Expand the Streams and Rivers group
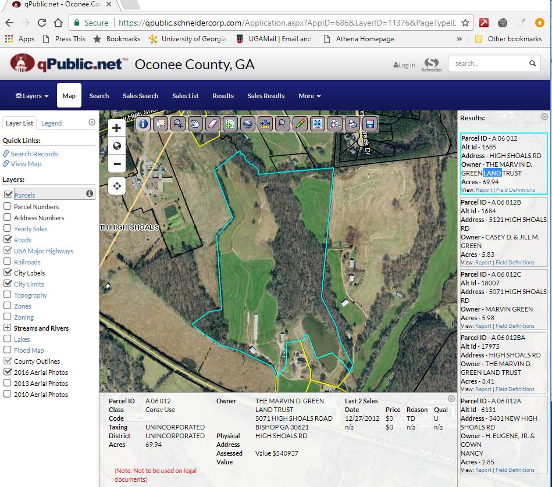Viewport: 552px width, 487px height. [7, 327]
